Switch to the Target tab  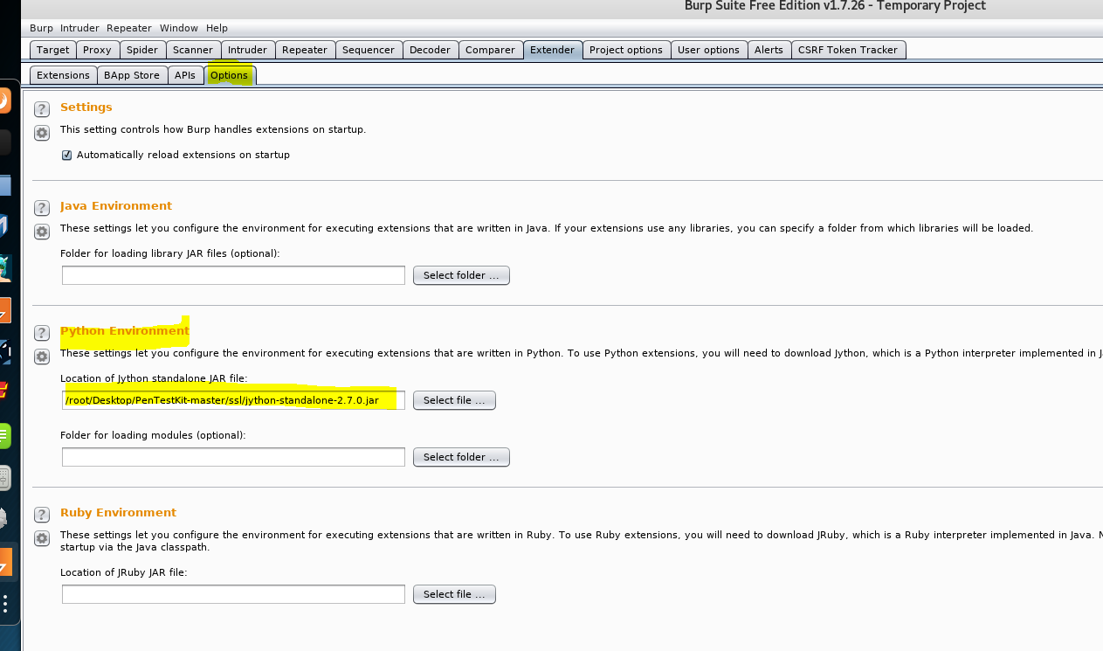(53, 50)
